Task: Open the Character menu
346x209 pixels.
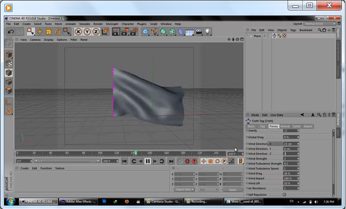Action: [127, 24]
